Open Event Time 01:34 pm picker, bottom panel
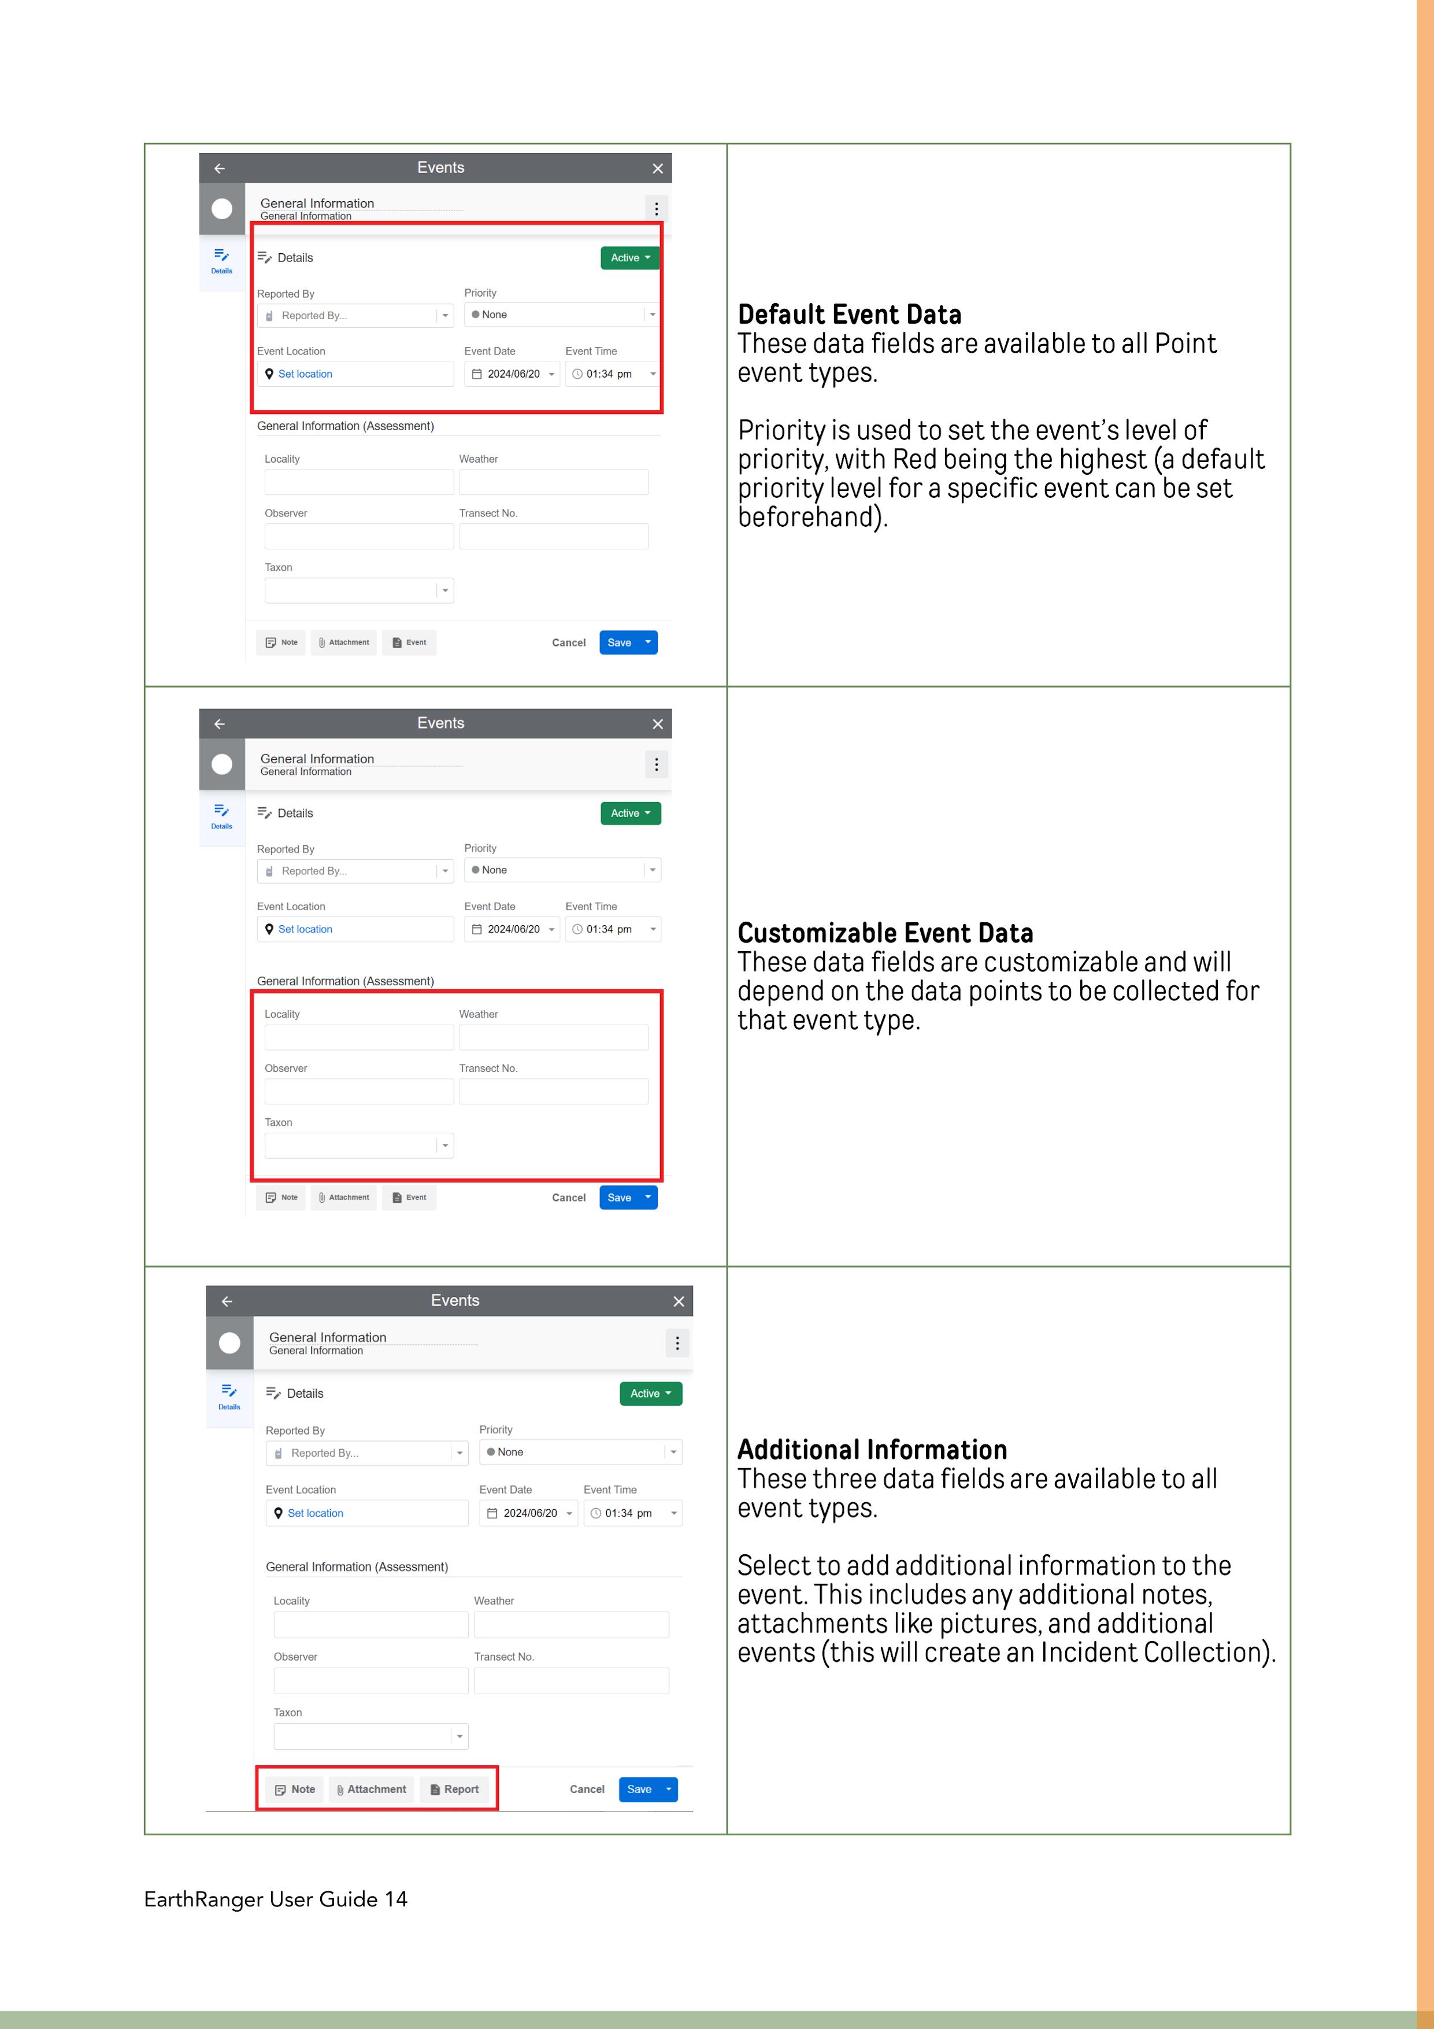Viewport: 1434px width, 2029px height. coord(632,1513)
